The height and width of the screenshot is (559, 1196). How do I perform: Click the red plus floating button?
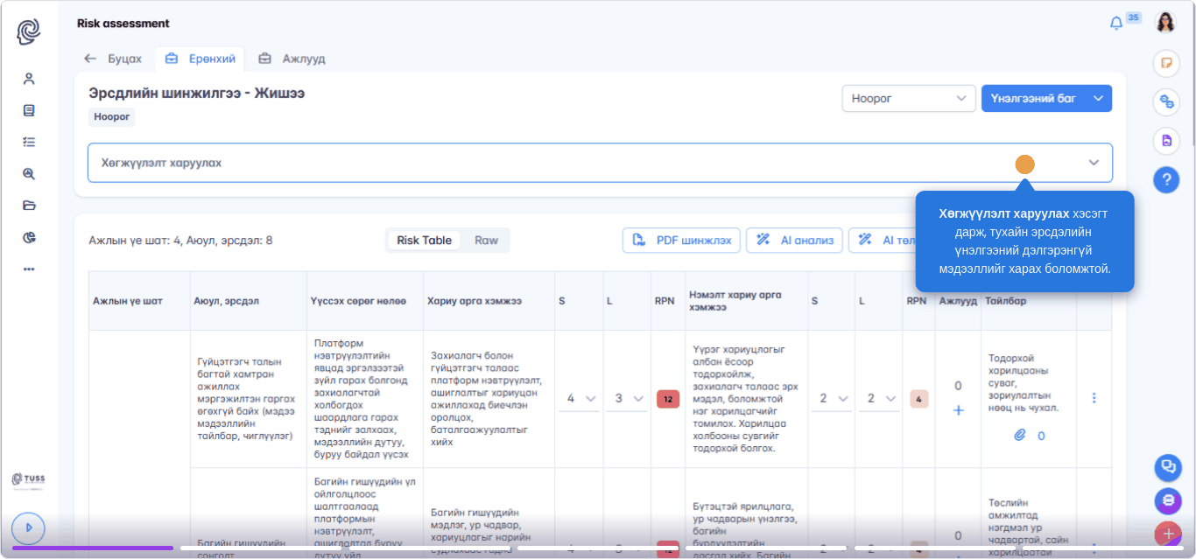[1168, 533]
